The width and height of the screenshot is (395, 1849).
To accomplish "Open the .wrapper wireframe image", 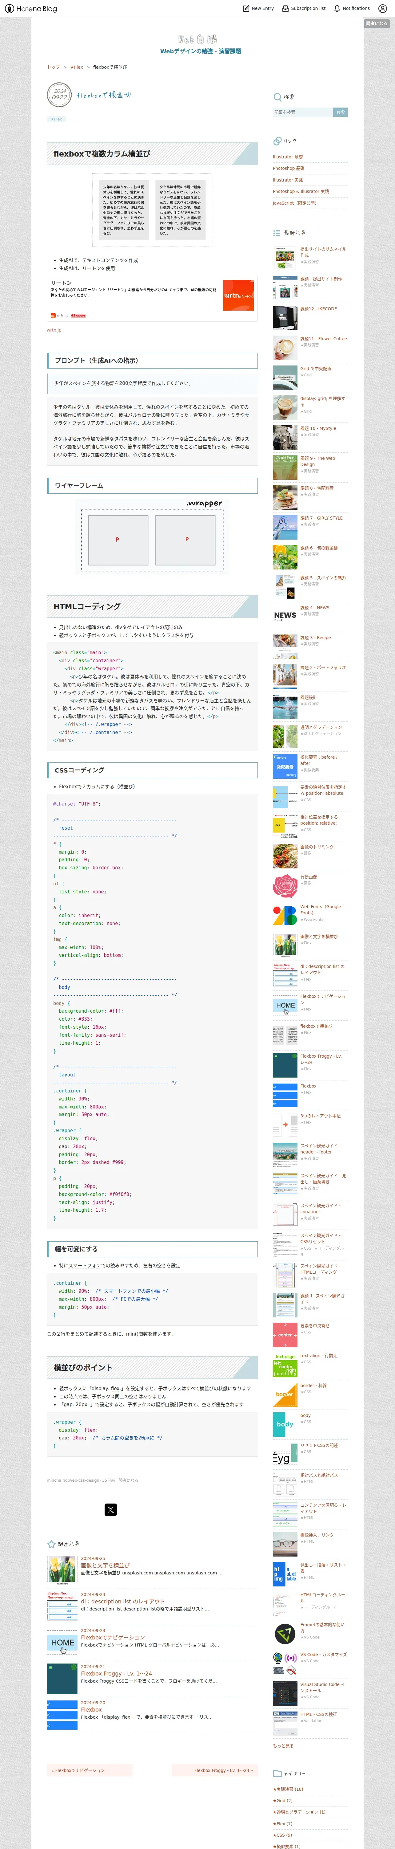I will 152,537.
